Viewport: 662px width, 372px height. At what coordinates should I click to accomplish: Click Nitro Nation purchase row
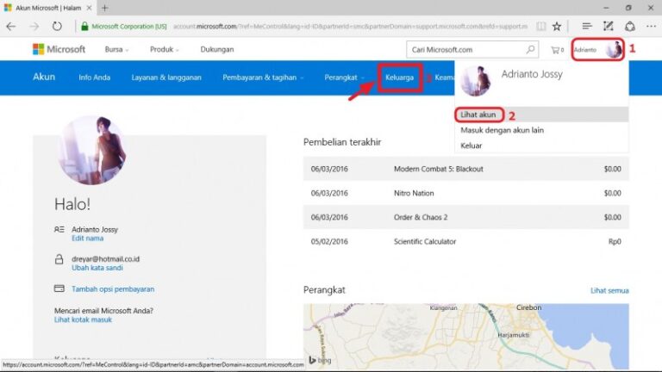point(465,193)
